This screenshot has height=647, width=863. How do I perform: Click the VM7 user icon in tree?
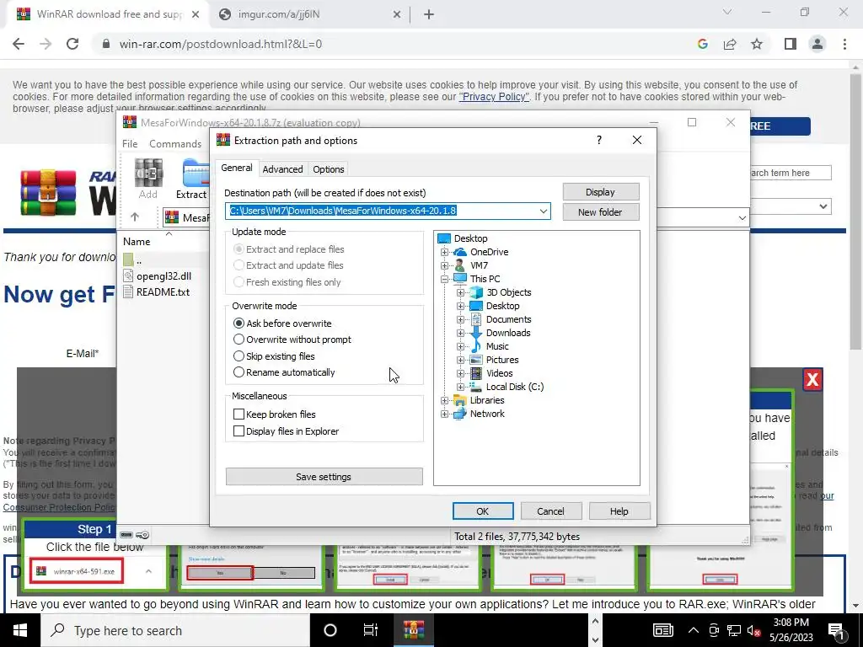point(459,265)
